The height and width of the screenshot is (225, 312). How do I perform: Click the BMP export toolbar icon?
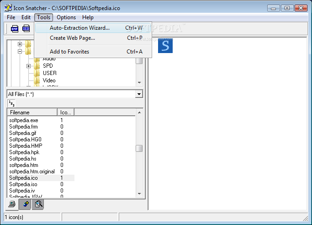[15, 29]
